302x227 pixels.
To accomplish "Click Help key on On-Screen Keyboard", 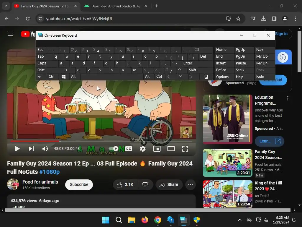I will point(244,77).
